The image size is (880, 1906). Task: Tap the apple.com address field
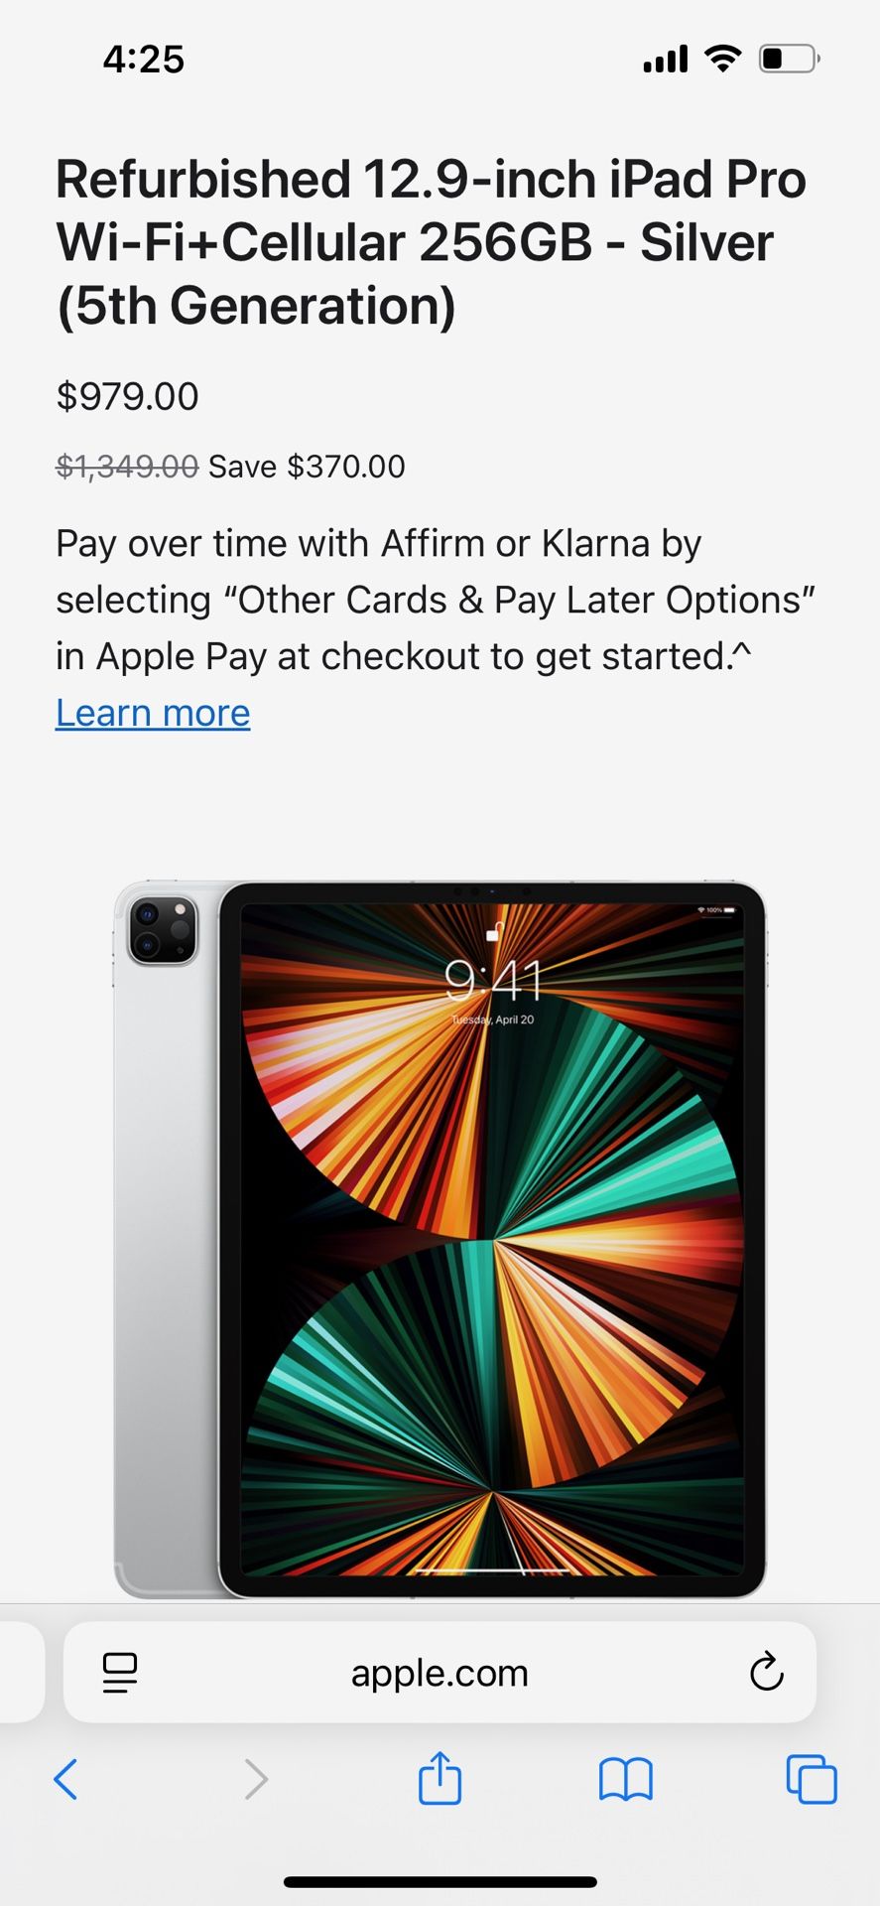point(440,1672)
